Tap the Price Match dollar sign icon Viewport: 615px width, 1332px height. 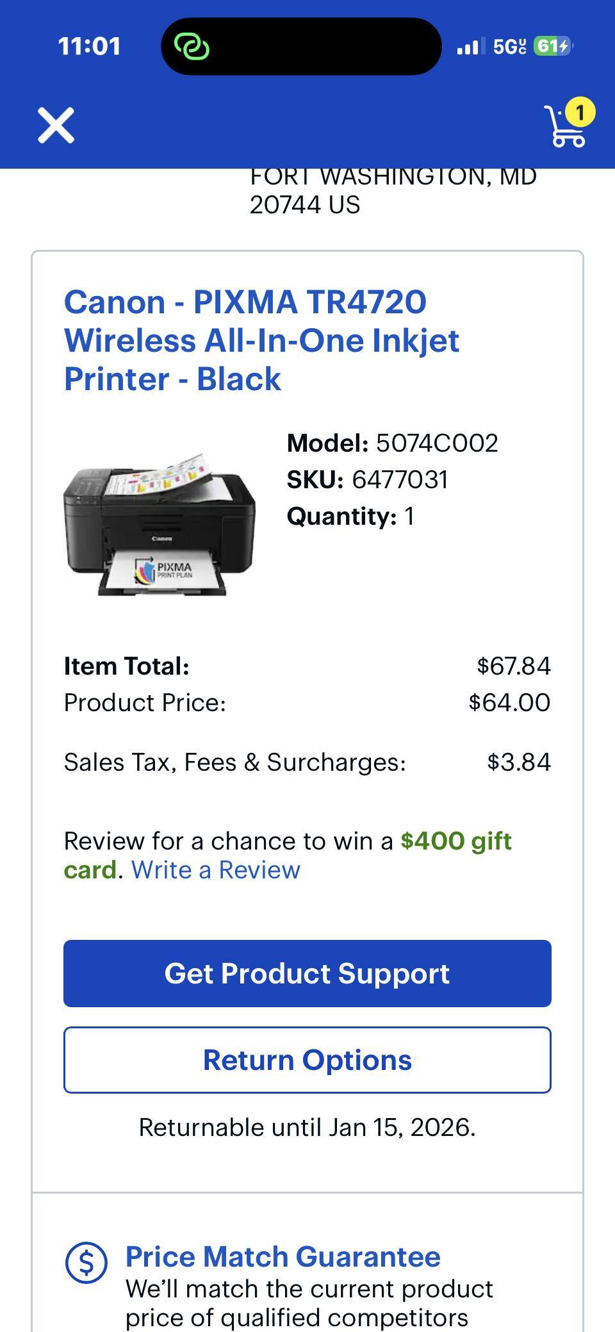point(86,1262)
